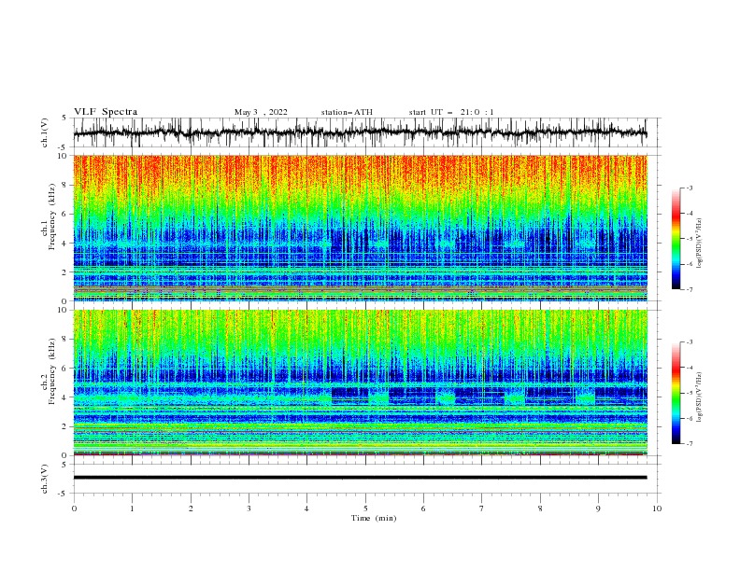Image resolution: width=740 pixels, height=571 pixels.
Task: Click the '-7' tick on lower colorbar
Action: pos(689,444)
